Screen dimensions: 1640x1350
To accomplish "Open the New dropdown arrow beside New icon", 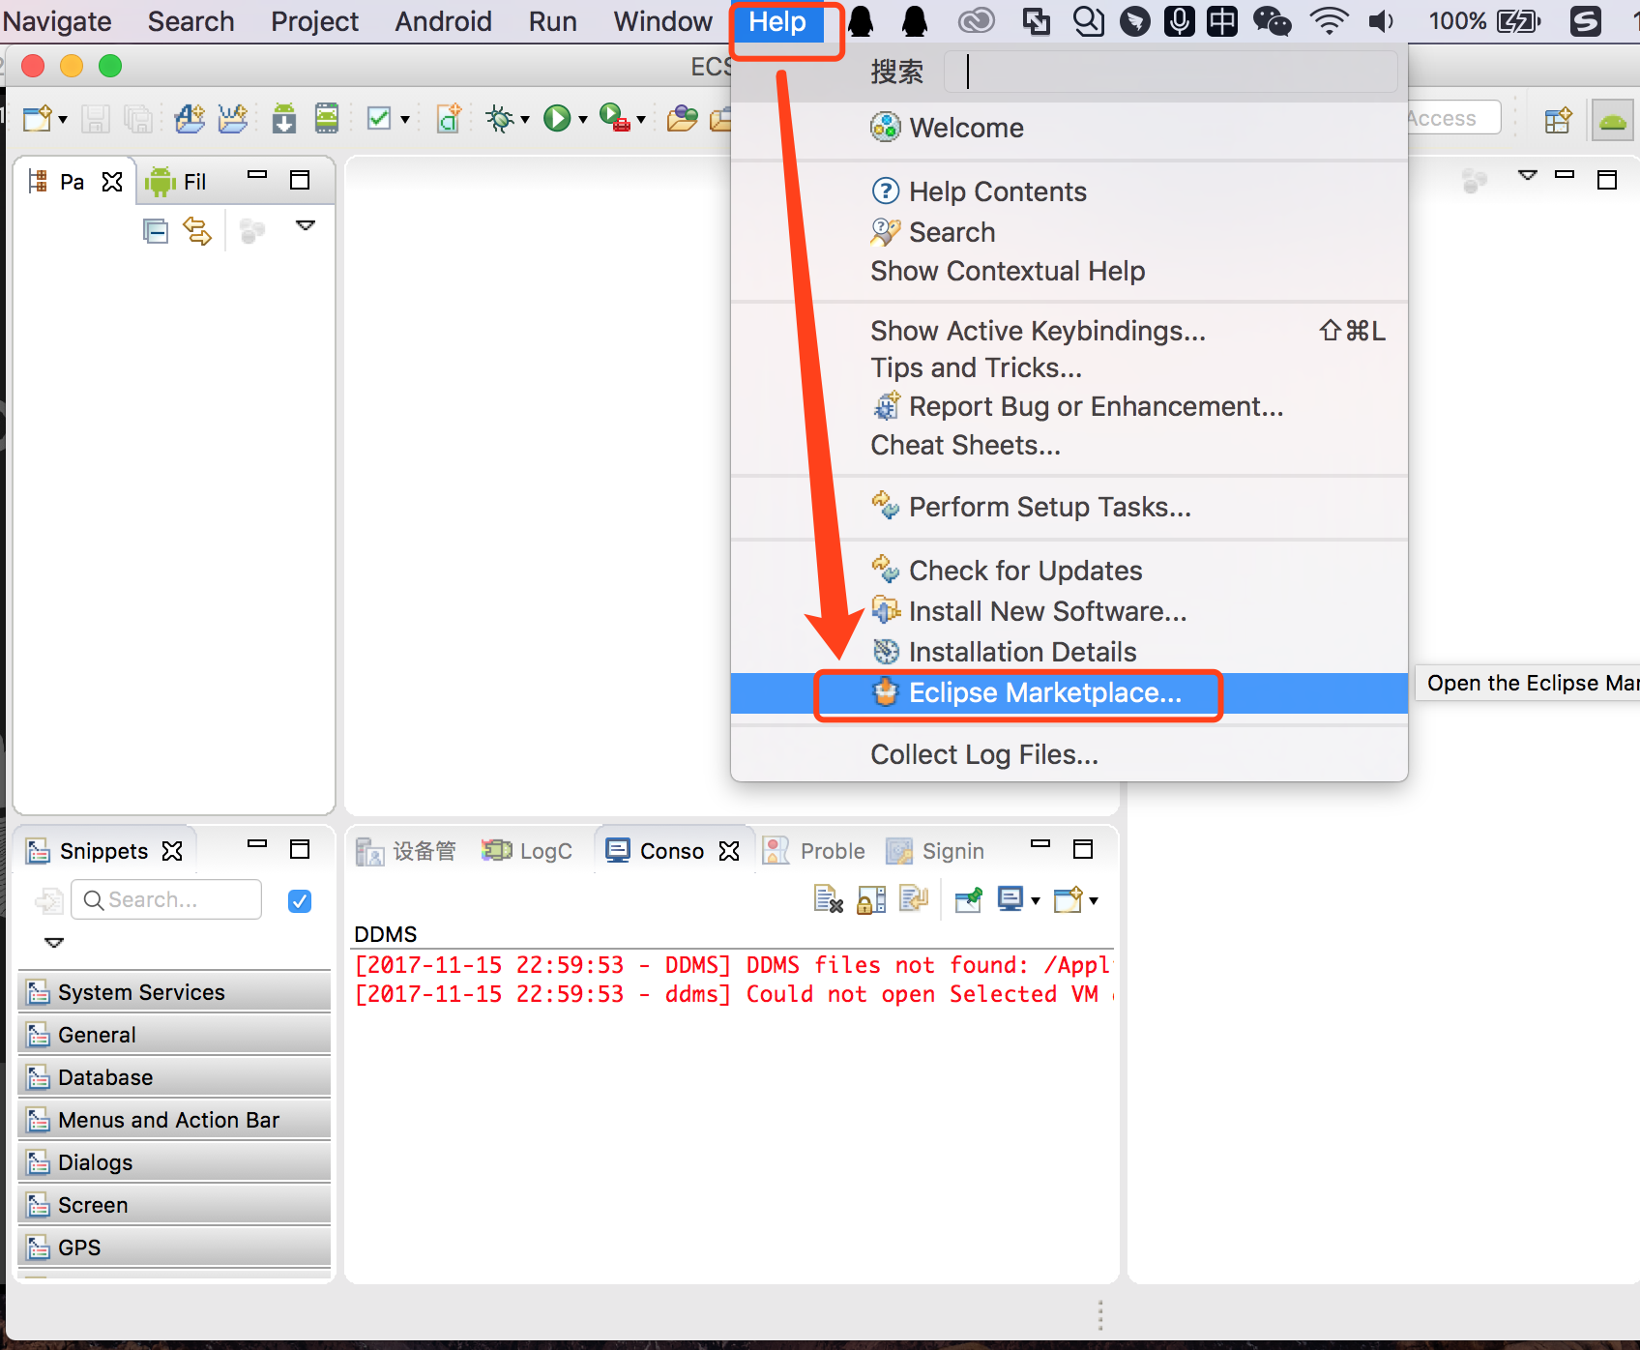I will point(63,120).
